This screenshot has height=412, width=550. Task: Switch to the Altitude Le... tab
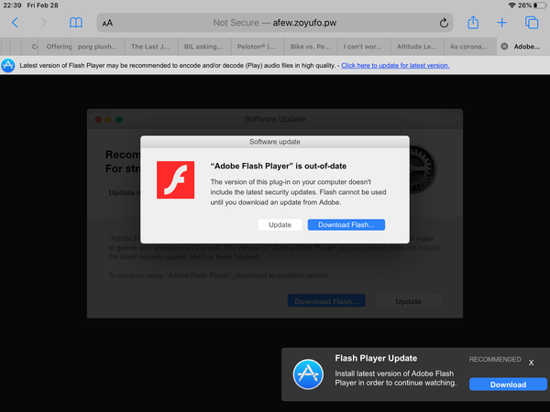417,47
